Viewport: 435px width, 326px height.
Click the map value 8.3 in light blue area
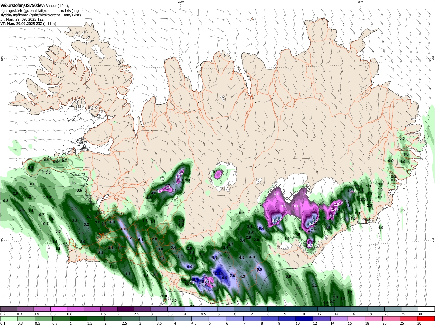point(215,258)
